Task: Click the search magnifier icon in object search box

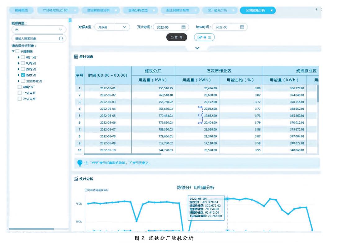Action: click(x=61, y=39)
